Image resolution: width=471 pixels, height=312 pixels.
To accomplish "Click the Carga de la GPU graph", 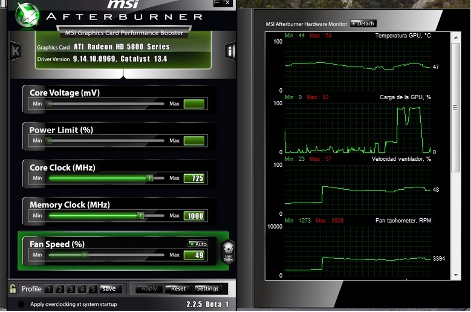I will pos(357,128).
